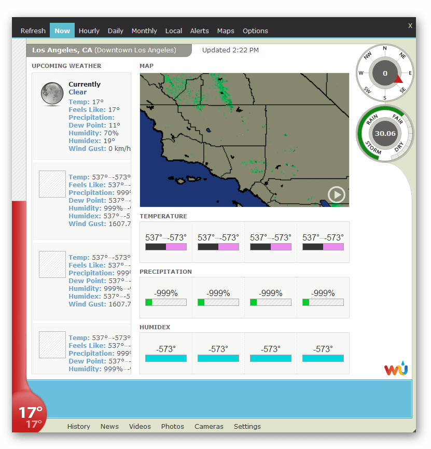Click the last forecast period weather icon
Image resolution: width=431 pixels, height=449 pixels.
(x=52, y=345)
